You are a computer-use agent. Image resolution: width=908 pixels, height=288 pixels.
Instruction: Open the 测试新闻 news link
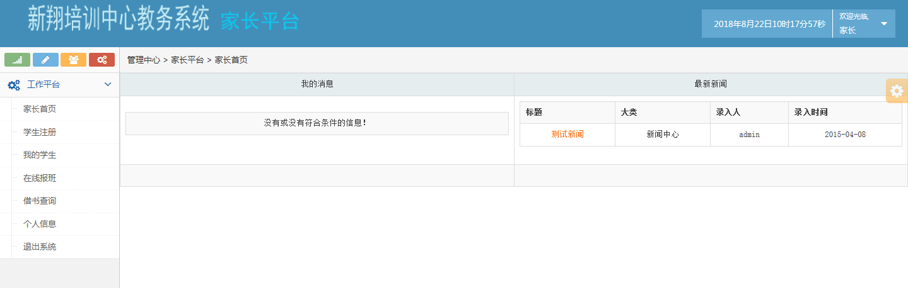click(x=567, y=135)
